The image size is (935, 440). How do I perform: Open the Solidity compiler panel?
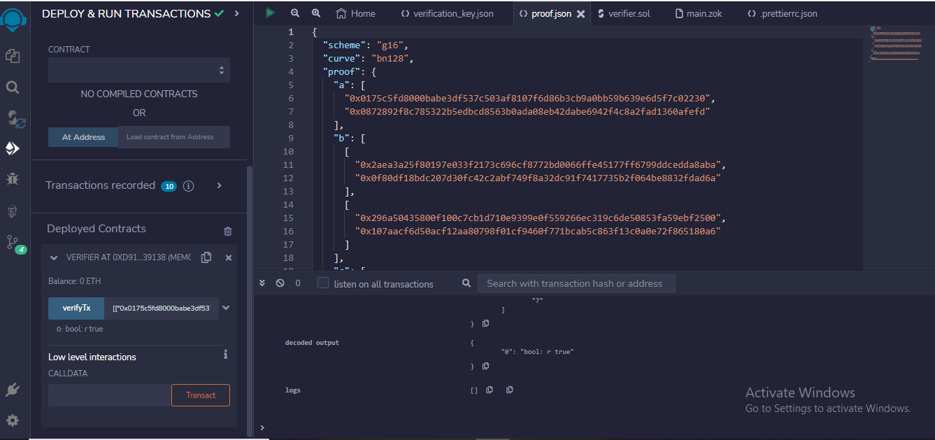point(14,118)
